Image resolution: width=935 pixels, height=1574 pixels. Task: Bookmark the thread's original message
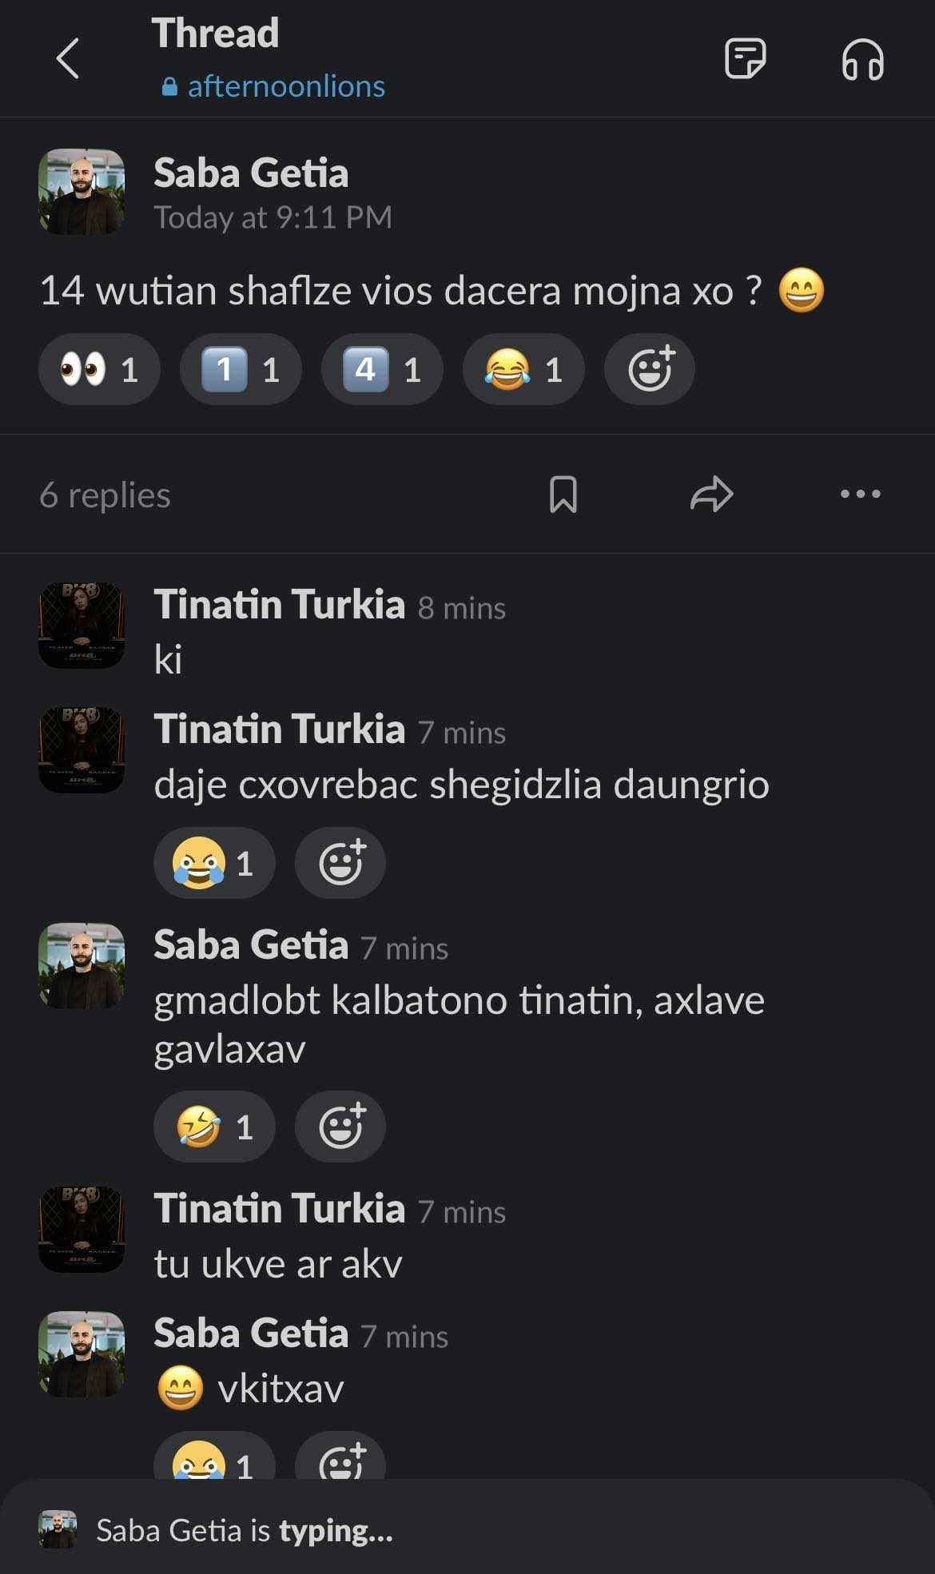pos(563,494)
